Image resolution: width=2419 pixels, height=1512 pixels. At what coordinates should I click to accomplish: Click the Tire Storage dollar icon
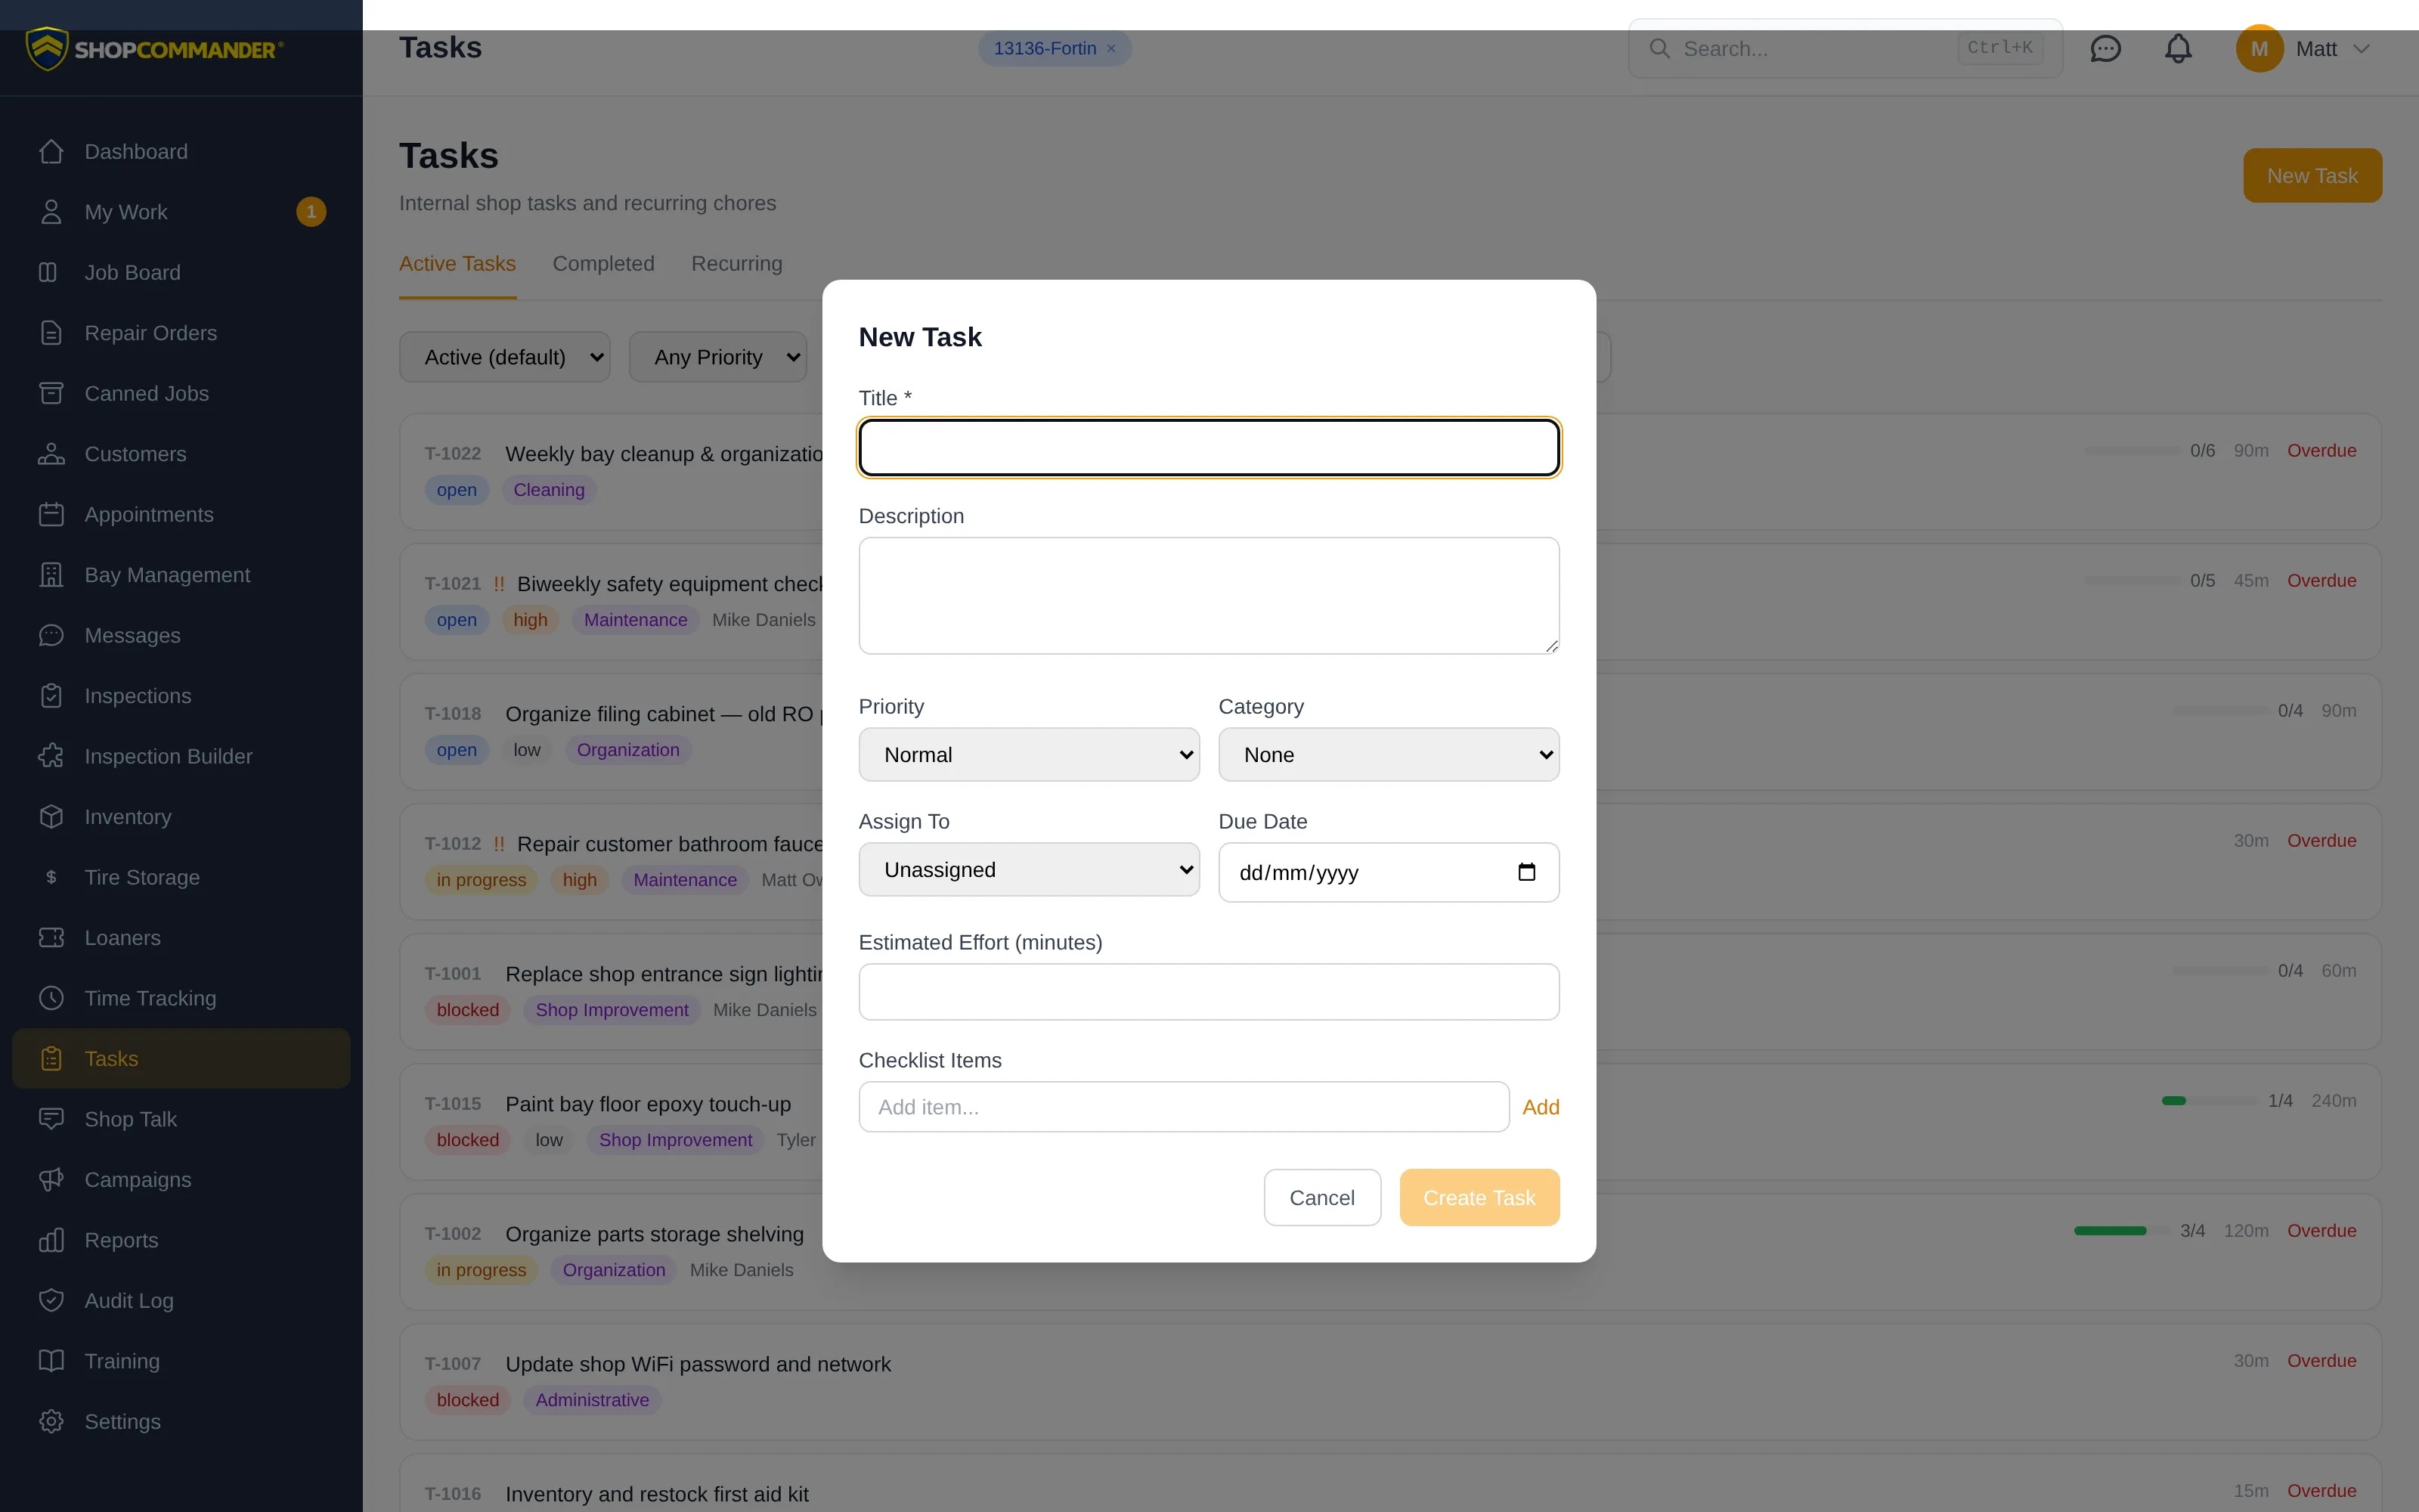(51, 878)
